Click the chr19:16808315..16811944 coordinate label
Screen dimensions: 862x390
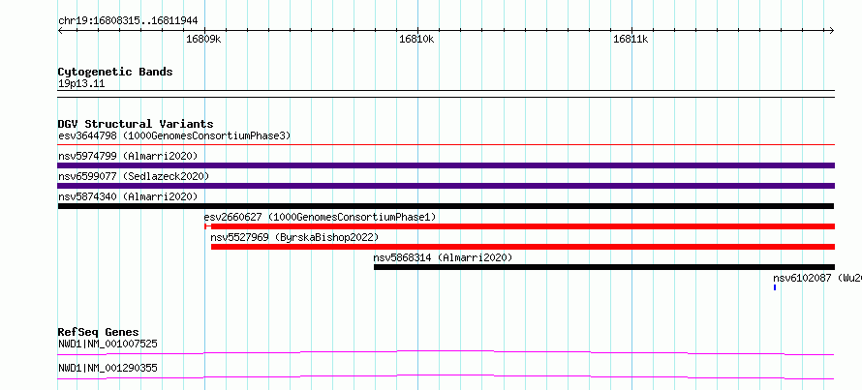pyautogui.click(x=128, y=21)
